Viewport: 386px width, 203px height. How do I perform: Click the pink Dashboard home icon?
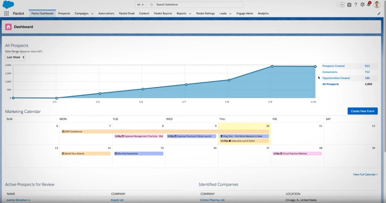coord(8,27)
